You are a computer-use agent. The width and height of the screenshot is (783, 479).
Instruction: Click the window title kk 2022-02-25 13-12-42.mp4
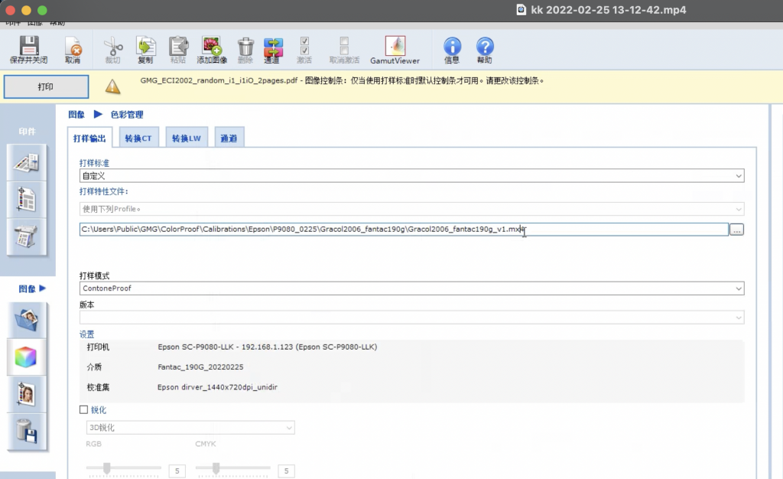[x=609, y=10]
